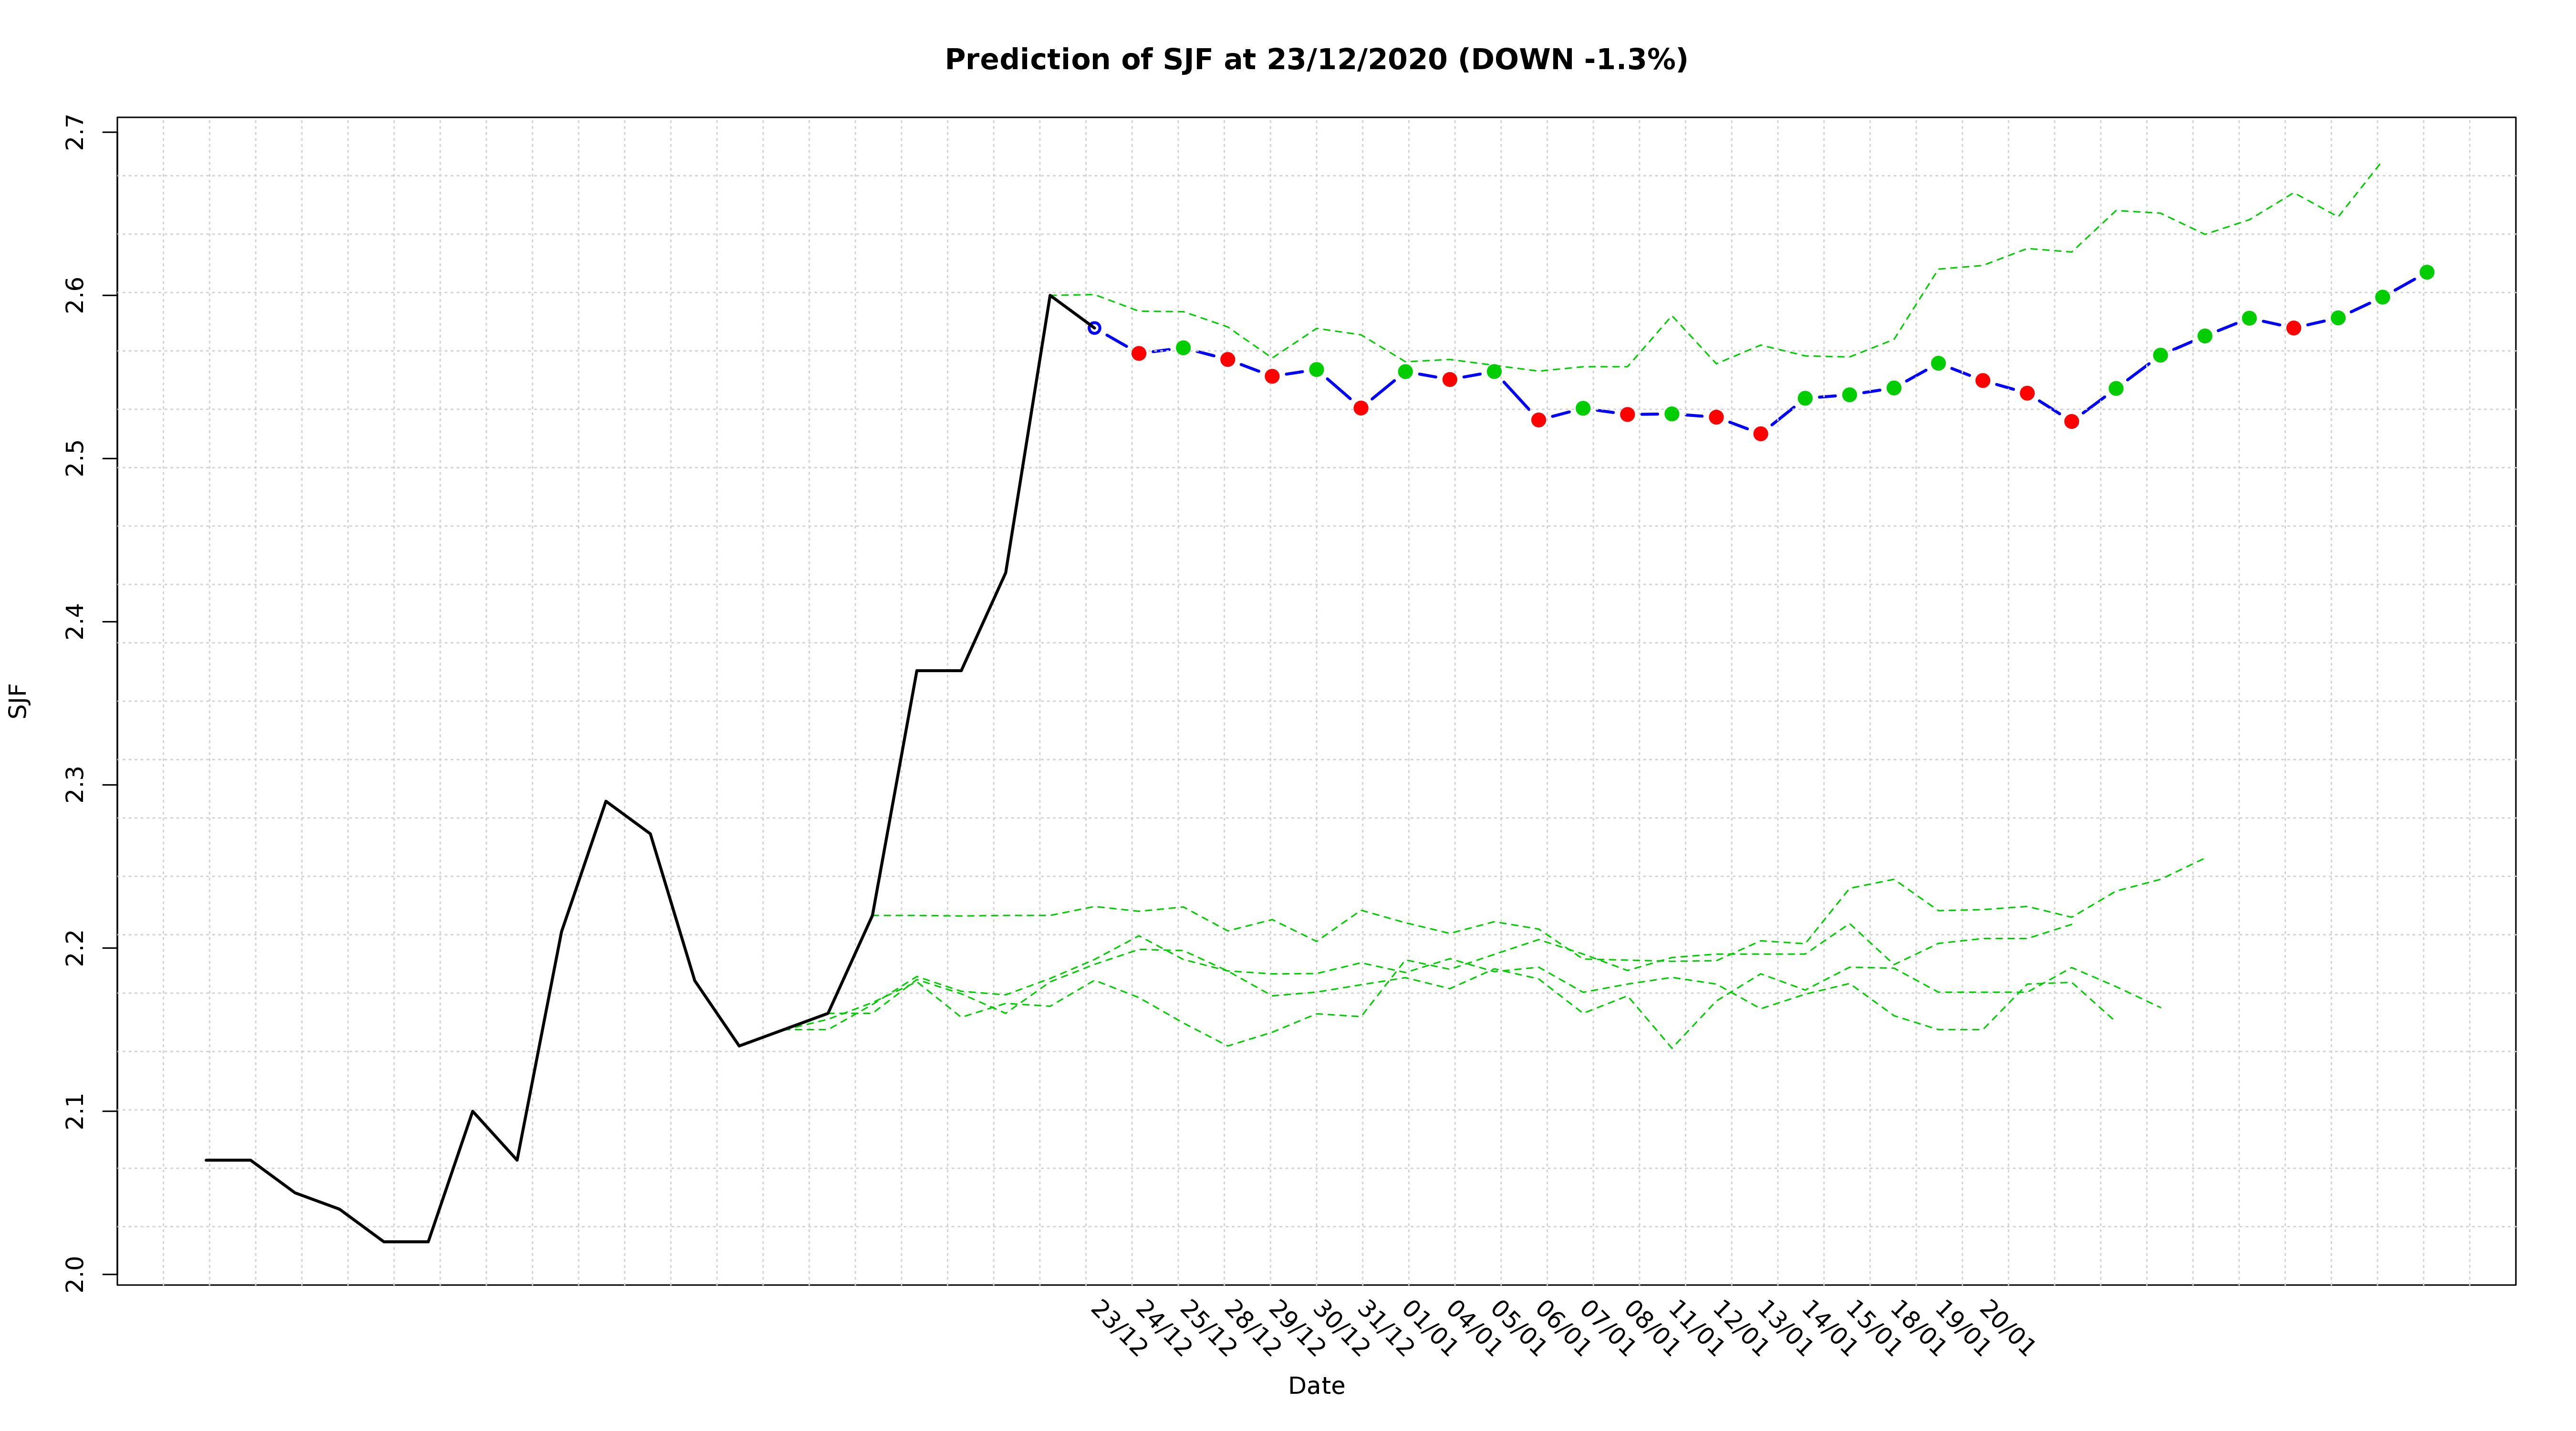
Task: Click the 2.5 y-axis tick label
Action: coord(76,459)
